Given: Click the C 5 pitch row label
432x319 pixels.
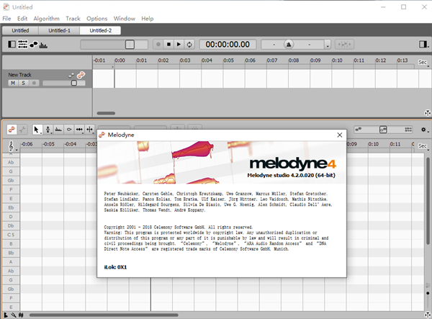Looking at the screenshot, I should point(11,235).
